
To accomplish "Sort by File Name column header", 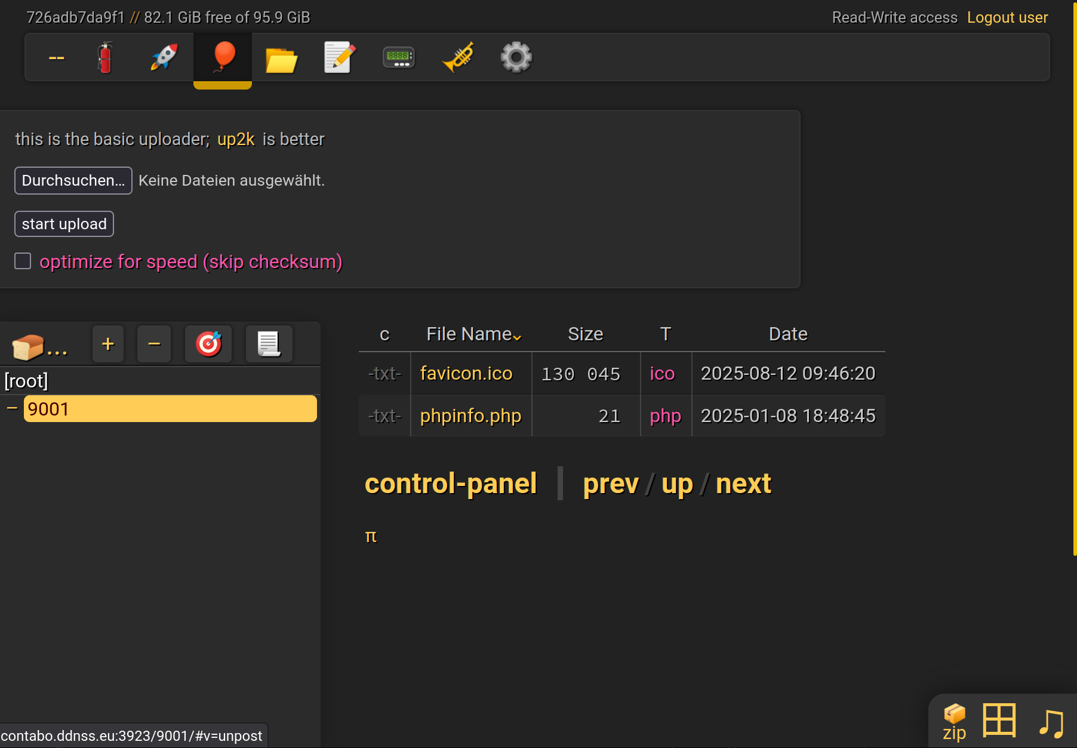I will 469,334.
